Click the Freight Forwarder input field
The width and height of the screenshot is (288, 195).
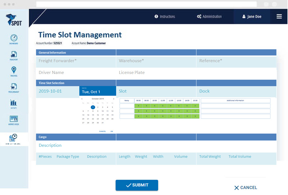click(x=76, y=61)
